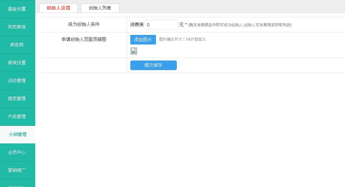The width and height of the screenshot is (345, 187).
Task: Click the 图片建议尺寸 hint text
Action: (x=182, y=39)
